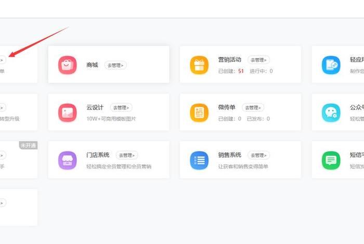Go to manage 云设计 via 去管理
364x244 pixels.
(121, 107)
